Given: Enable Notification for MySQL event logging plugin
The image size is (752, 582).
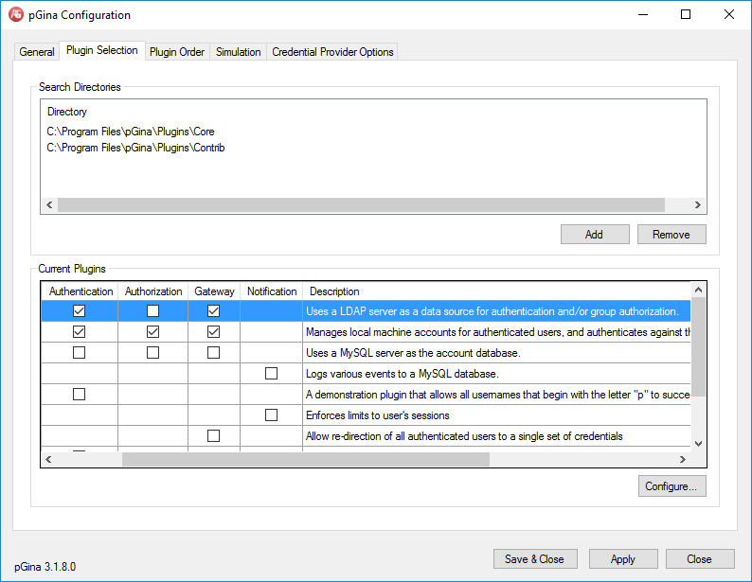Looking at the screenshot, I should tap(272, 374).
